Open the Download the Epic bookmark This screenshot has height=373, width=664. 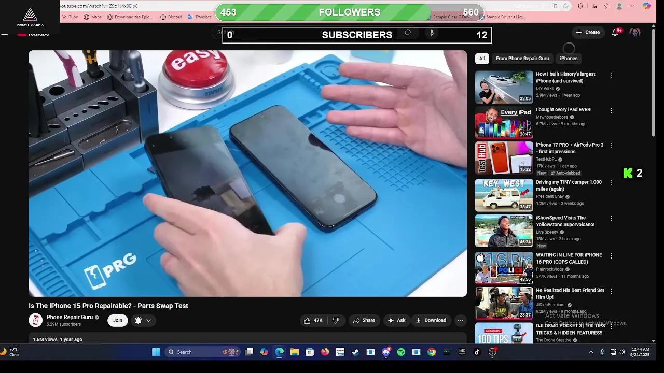point(130,17)
